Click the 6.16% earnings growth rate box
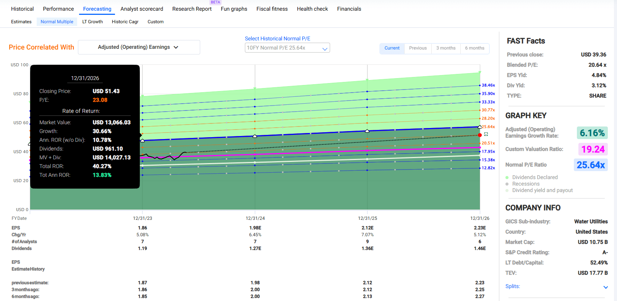This screenshot has width=617, height=301. click(592, 133)
